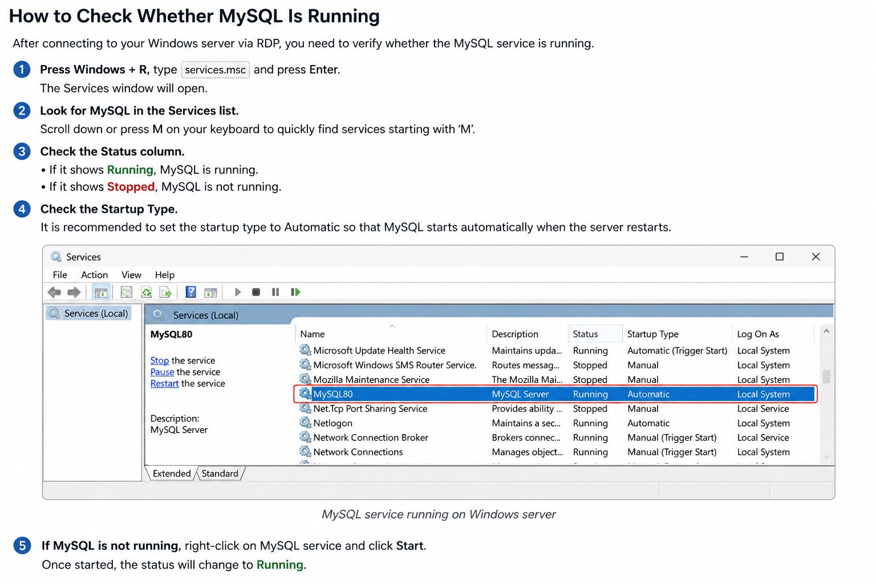Click the 'MySQL Server' description cell in list
876x584 pixels.
pos(520,394)
